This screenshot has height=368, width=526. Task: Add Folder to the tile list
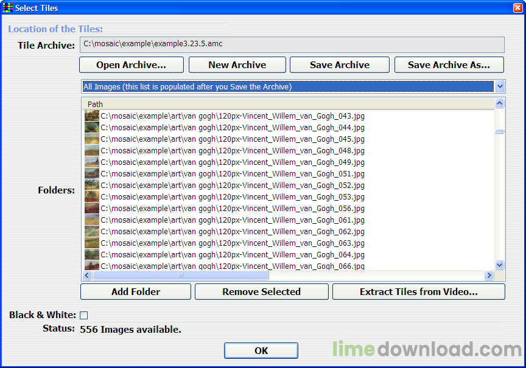[136, 292]
